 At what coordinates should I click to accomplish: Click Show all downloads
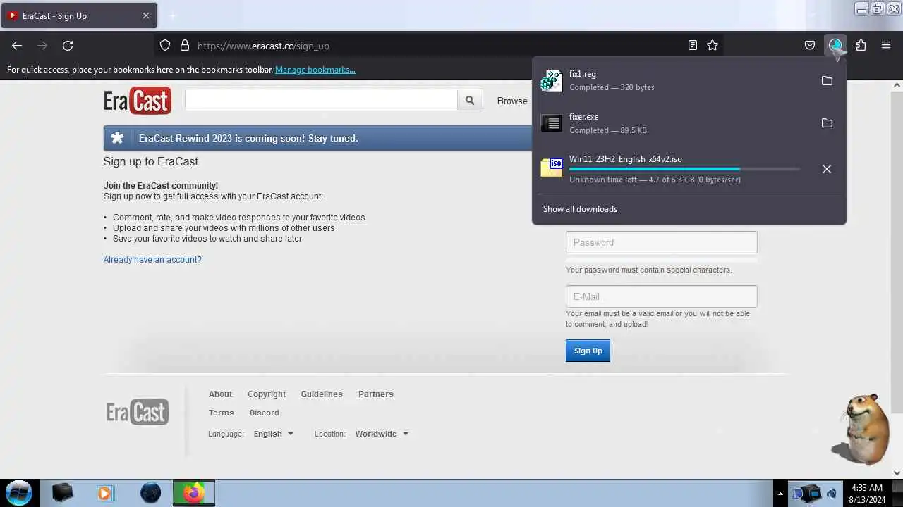point(580,209)
